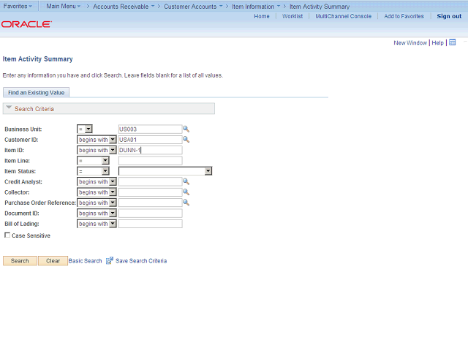Screen dimensions: 468x351
Task: Click Save Search Criteria link
Action: 141,261
